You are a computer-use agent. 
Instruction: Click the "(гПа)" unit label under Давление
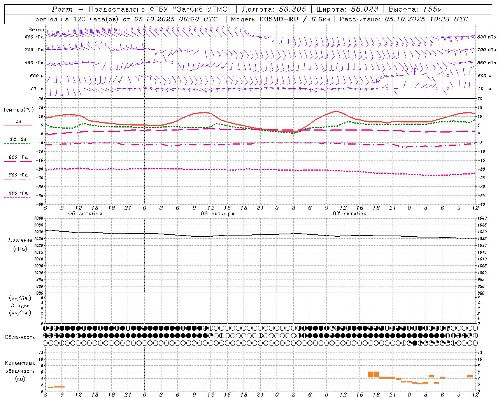point(20,249)
